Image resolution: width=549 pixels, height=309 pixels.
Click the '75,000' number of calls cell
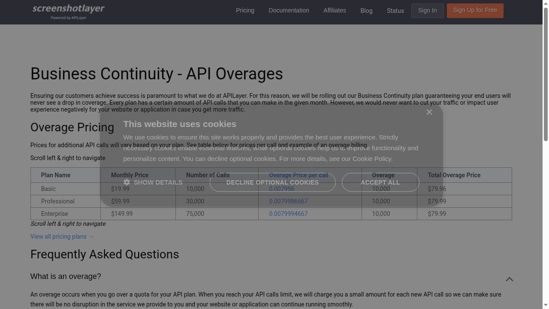[x=217, y=214]
